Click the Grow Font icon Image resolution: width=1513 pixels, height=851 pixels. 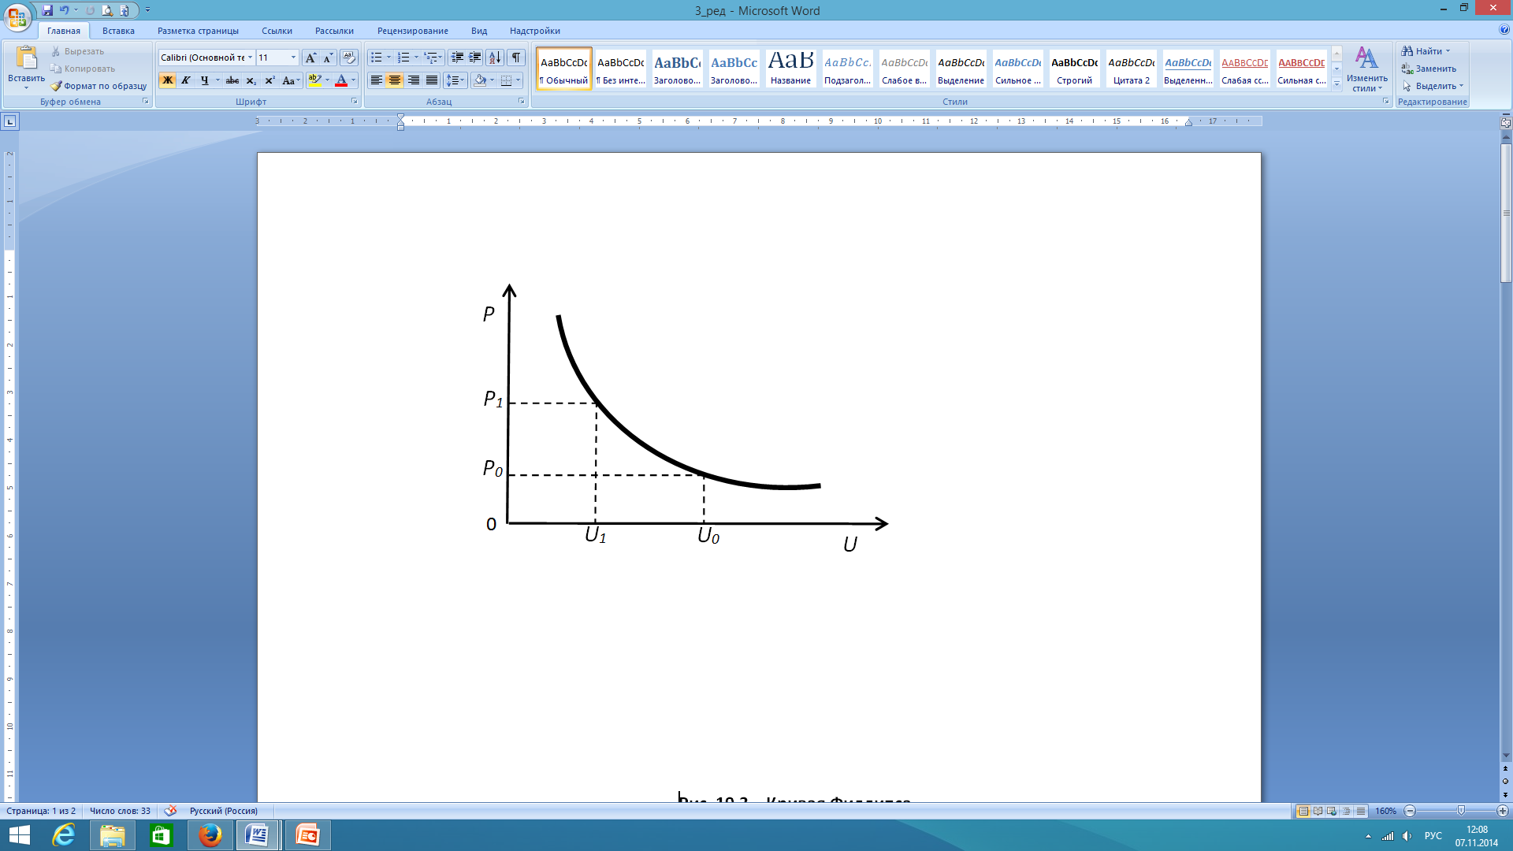coord(310,58)
